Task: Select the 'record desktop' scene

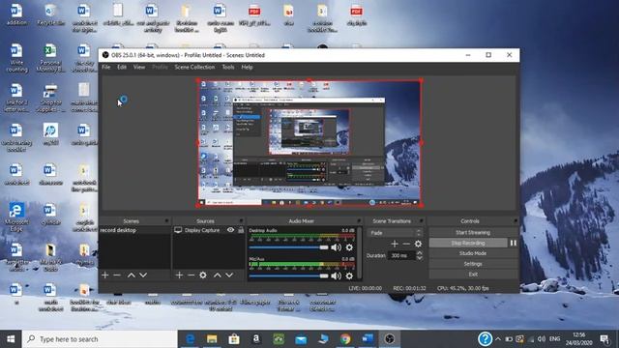Action: pos(134,230)
